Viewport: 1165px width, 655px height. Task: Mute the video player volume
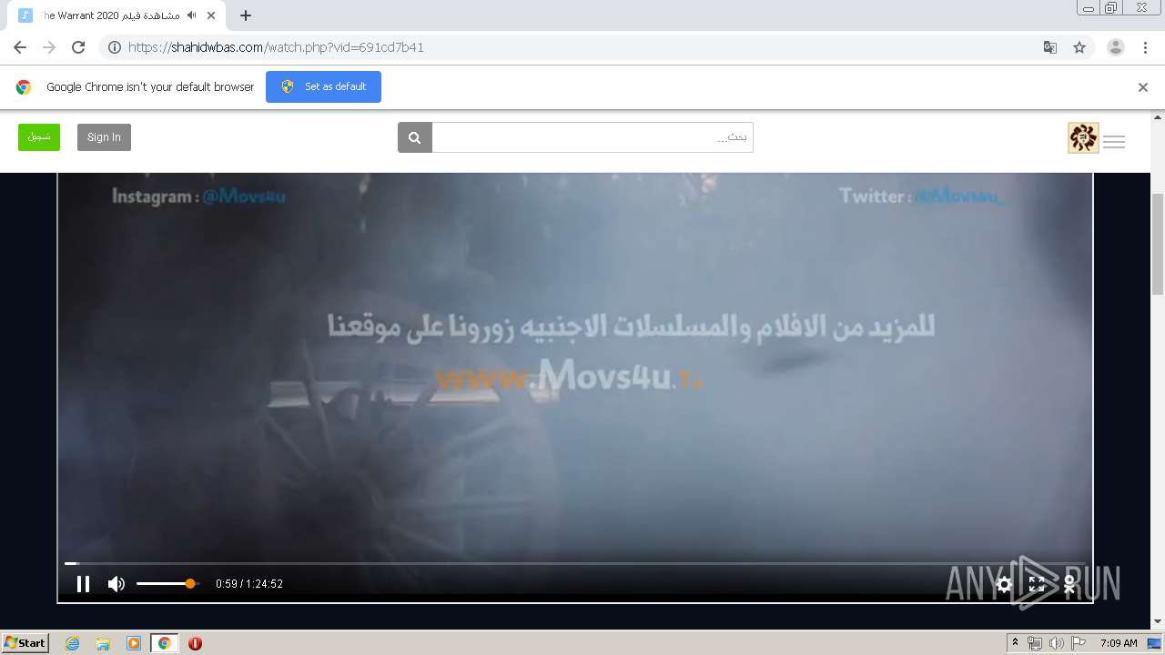[x=116, y=584]
